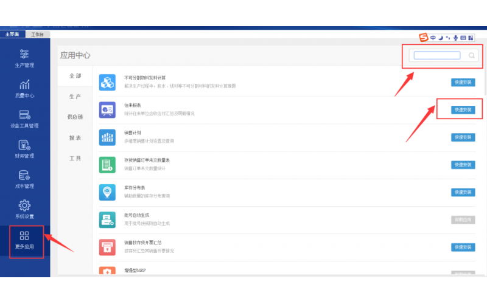Open 财务管理 in the sidebar

25,149
